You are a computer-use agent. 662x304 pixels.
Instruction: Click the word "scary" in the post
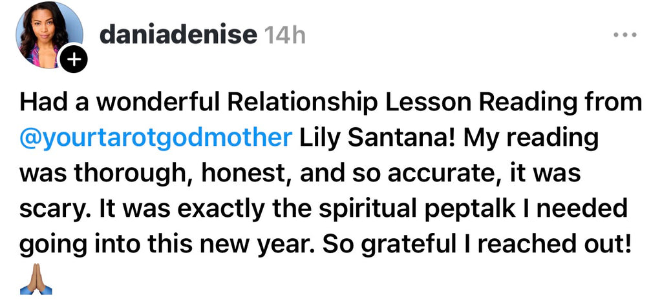click(x=50, y=210)
